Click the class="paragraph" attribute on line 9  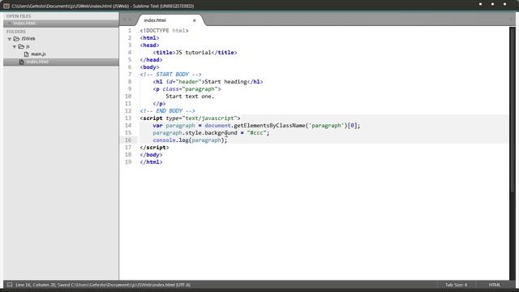click(190, 89)
